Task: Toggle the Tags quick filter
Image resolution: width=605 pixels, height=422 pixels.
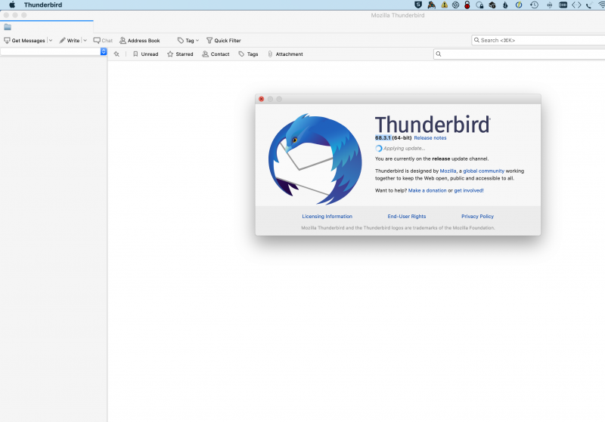Action: tap(248, 54)
